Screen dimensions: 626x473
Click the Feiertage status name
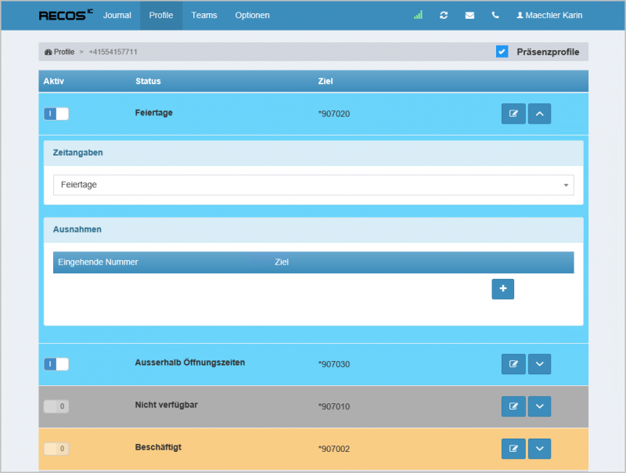153,113
